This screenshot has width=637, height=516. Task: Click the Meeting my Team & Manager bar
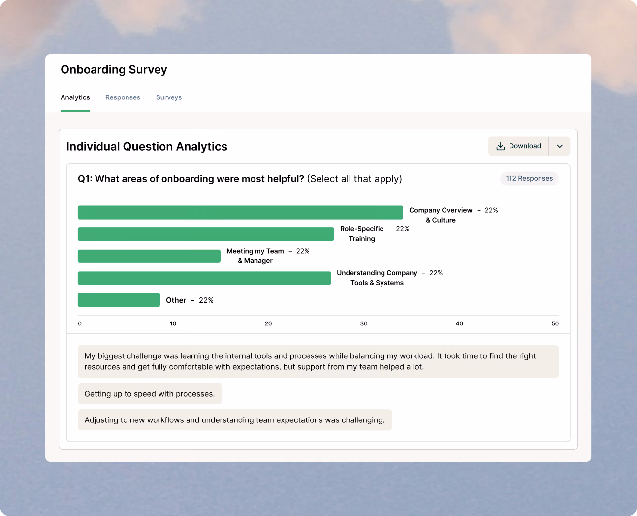pos(149,256)
